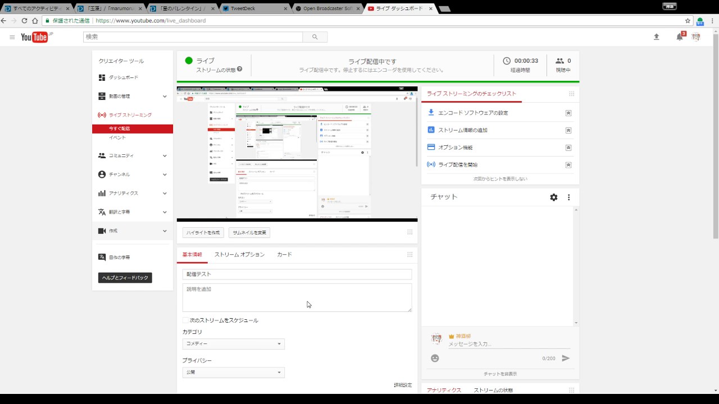Open the プライバシー dropdown
The height and width of the screenshot is (404, 719).
[x=233, y=373]
